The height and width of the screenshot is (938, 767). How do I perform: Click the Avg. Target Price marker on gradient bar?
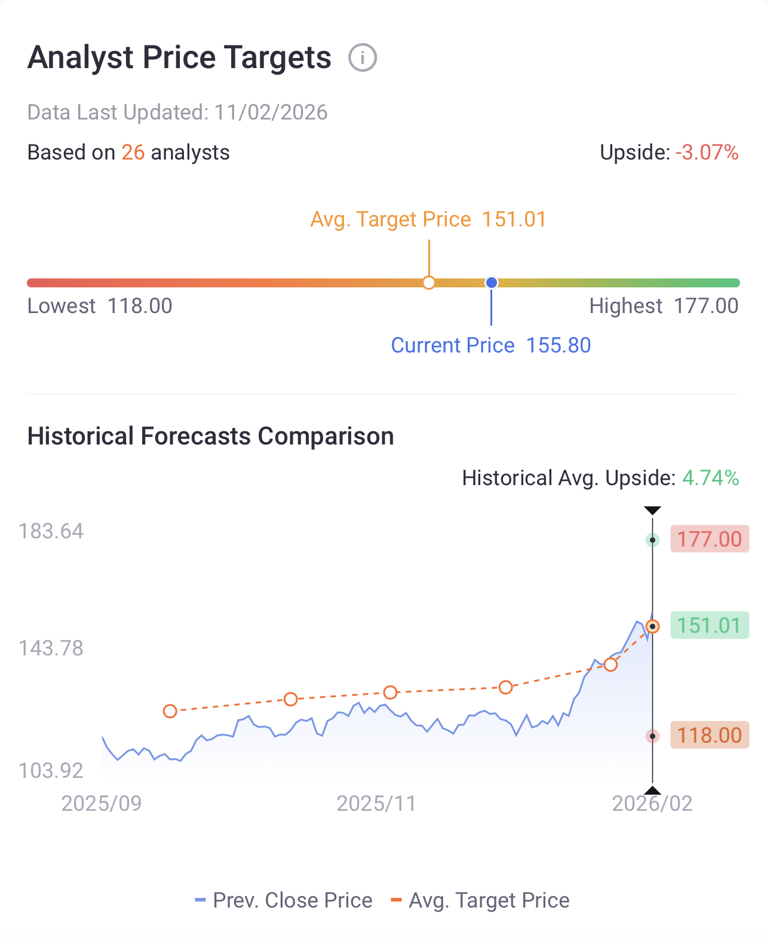point(429,283)
